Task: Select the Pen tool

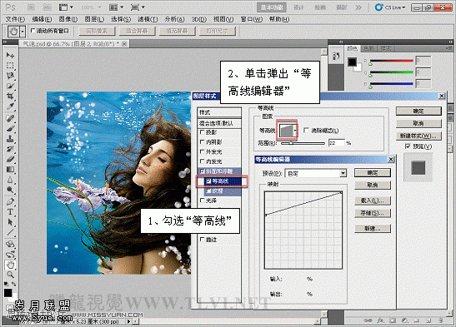Action: coord(10,201)
